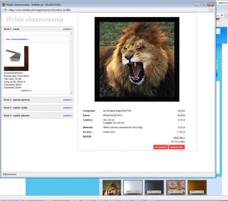The height and width of the screenshot is (201, 228).
Task: Select the lion photo thumbnail
Action: (x=111, y=187)
